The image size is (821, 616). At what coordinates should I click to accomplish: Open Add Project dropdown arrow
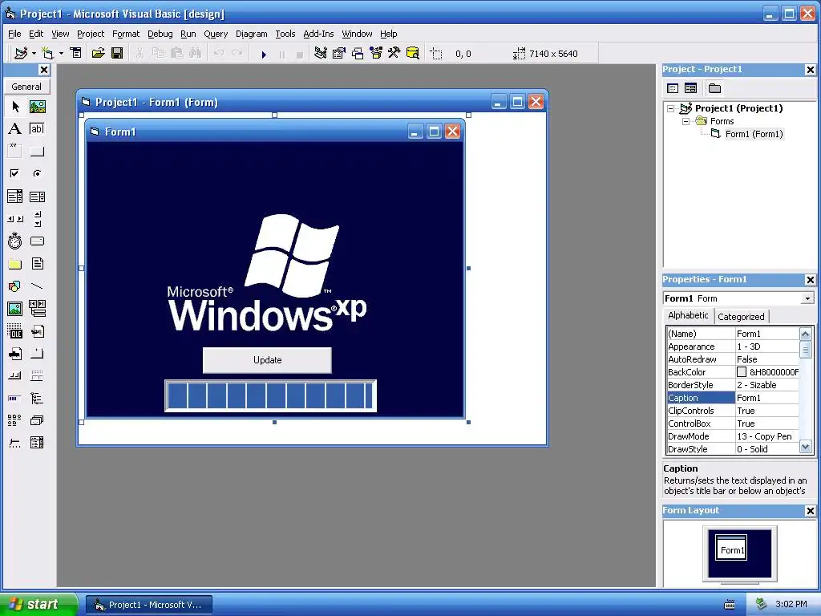coord(34,54)
